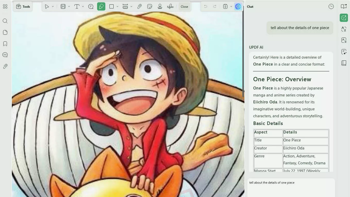The height and width of the screenshot is (197, 350).
Task: Click the redo arrow
Action: click(x=215, y=7)
